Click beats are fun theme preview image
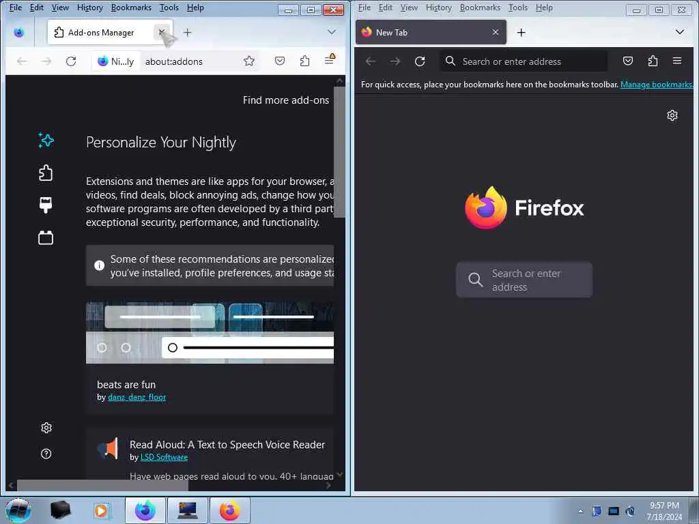 coord(210,333)
